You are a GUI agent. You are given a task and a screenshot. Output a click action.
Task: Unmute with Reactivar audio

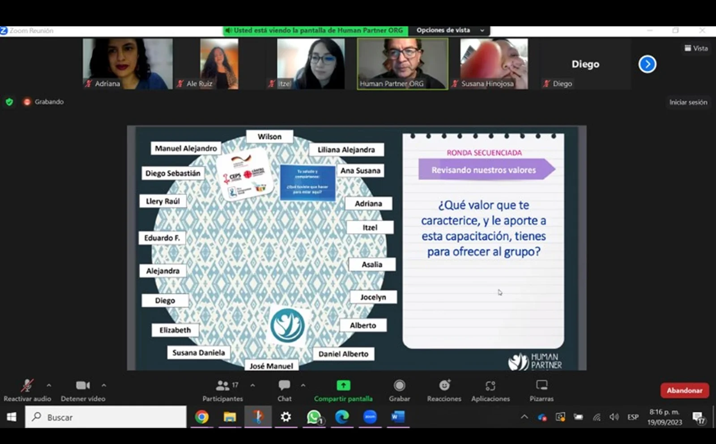pos(27,390)
